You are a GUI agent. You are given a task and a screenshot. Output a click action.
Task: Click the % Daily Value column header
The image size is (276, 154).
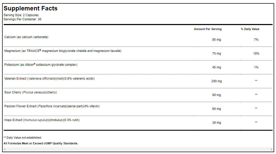[250, 29]
